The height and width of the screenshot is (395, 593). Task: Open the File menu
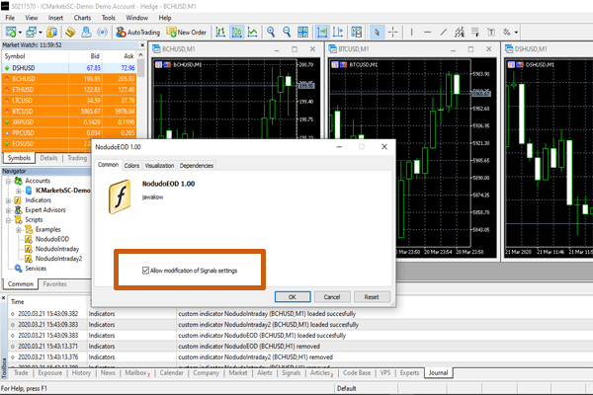click(x=10, y=18)
